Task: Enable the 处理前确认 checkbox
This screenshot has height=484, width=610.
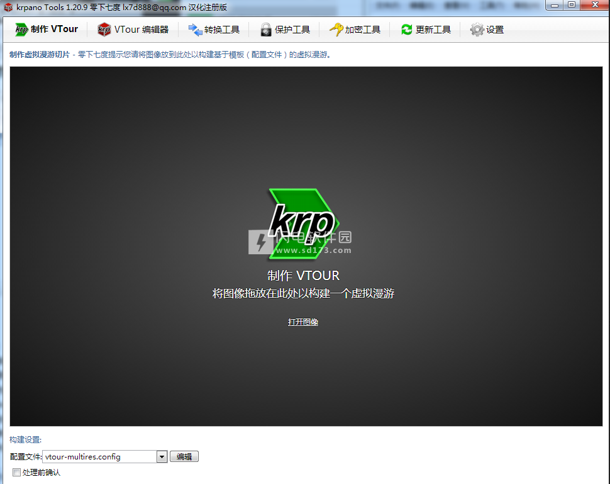Action: point(17,472)
